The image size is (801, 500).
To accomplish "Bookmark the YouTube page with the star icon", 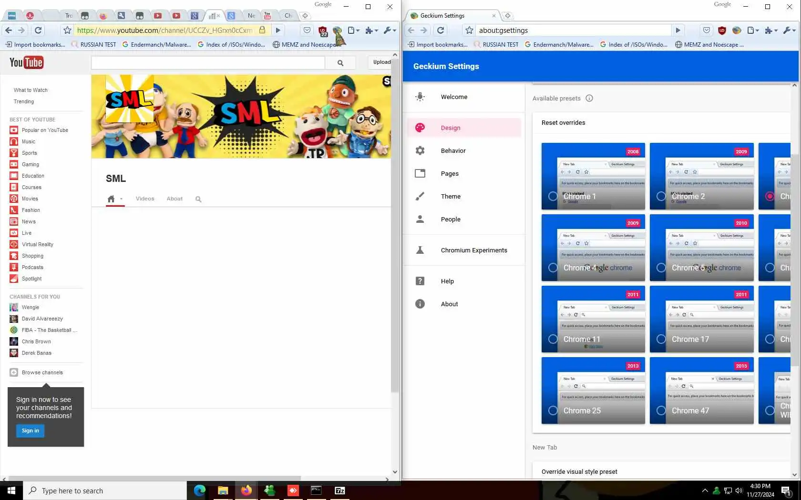I will (68, 30).
